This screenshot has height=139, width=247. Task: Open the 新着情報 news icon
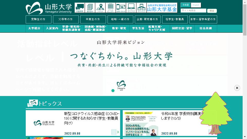click(x=80, y=7)
